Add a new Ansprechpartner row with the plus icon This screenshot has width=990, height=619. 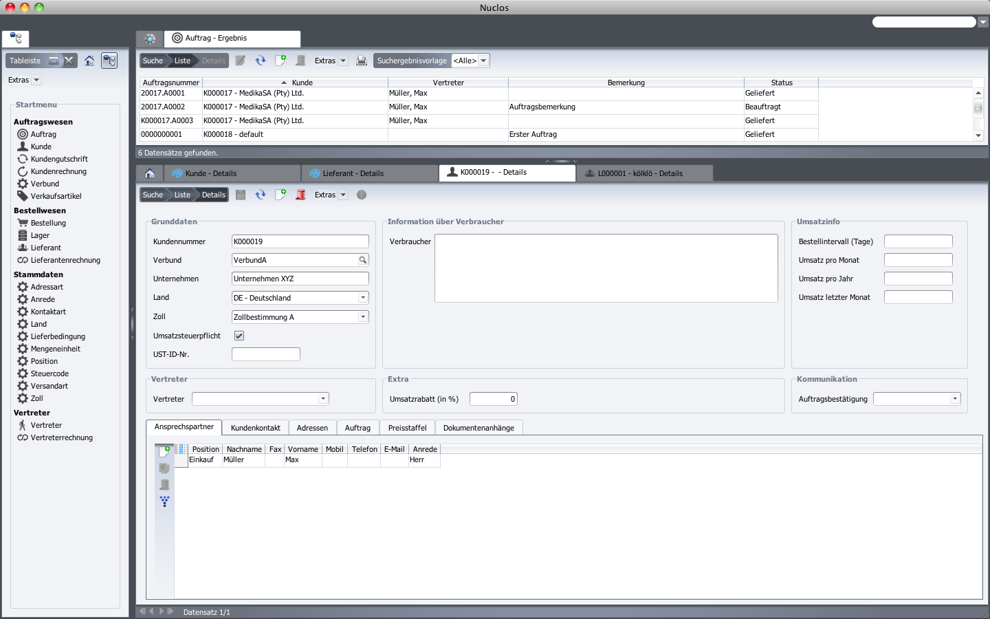tap(165, 451)
